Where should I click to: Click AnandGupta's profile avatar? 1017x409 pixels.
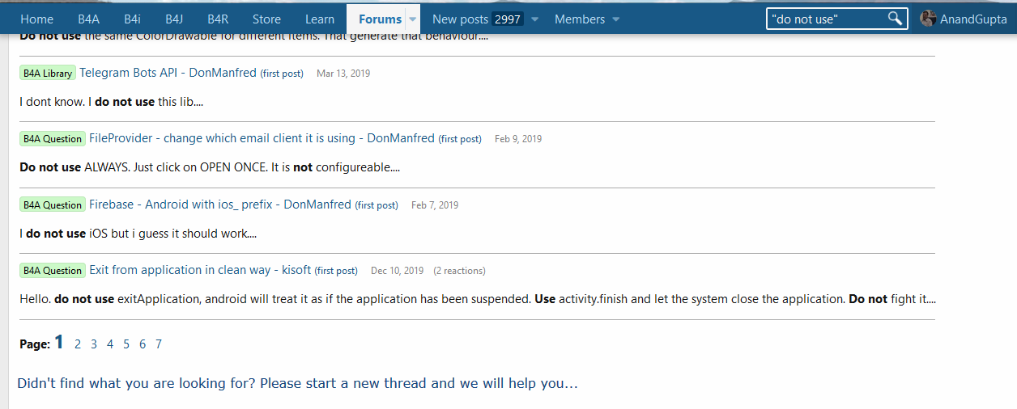928,19
